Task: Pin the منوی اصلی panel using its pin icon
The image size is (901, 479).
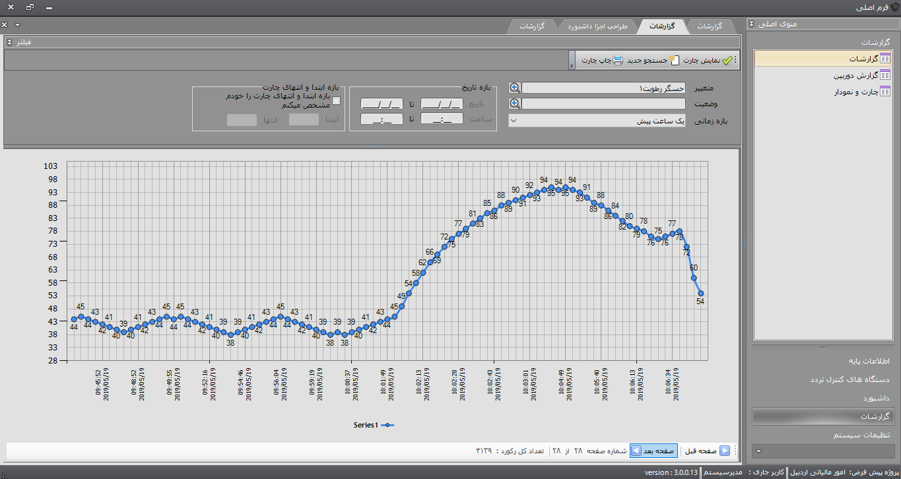Action: coord(751,24)
